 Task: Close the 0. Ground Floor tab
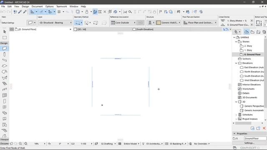click(71, 29)
